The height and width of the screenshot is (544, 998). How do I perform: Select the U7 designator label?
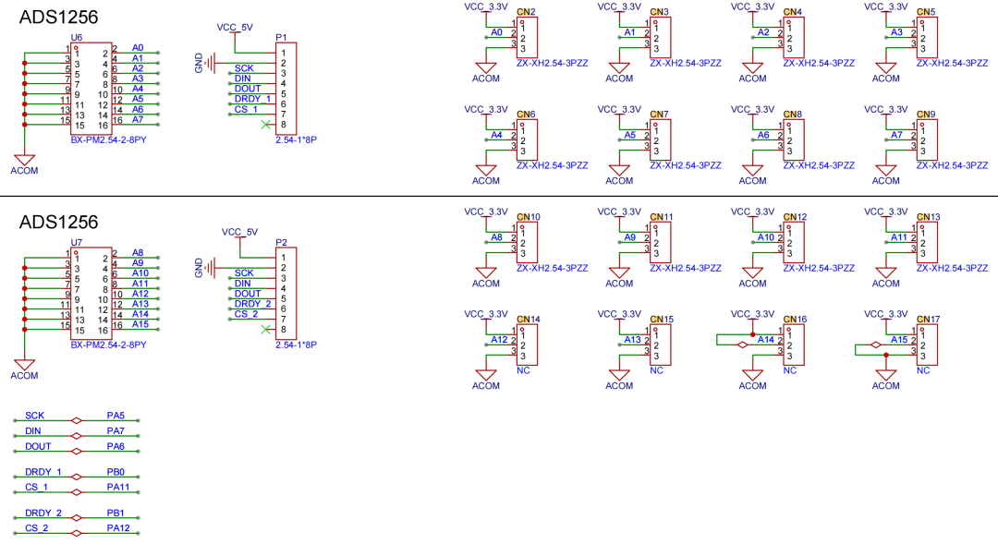77,242
